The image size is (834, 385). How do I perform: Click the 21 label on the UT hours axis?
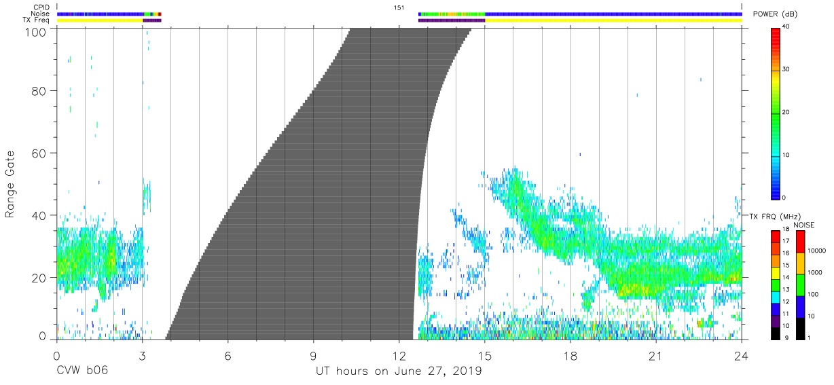tap(656, 355)
